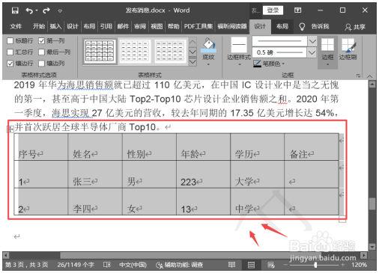This screenshot has width=379, height=273.
Task: Open the 插入 (Insert) ribbon tab
Action: tap(55, 26)
